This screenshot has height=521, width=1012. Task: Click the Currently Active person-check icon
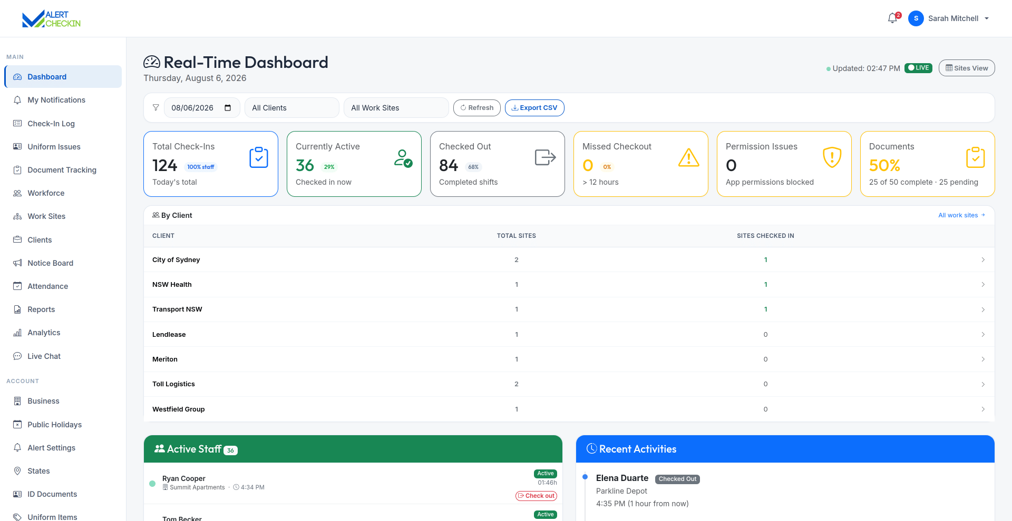click(x=403, y=158)
